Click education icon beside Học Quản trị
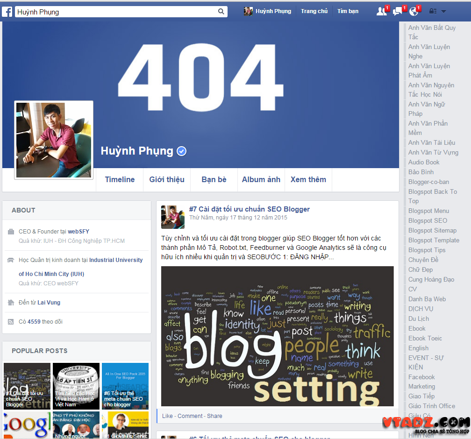 coord(10,260)
